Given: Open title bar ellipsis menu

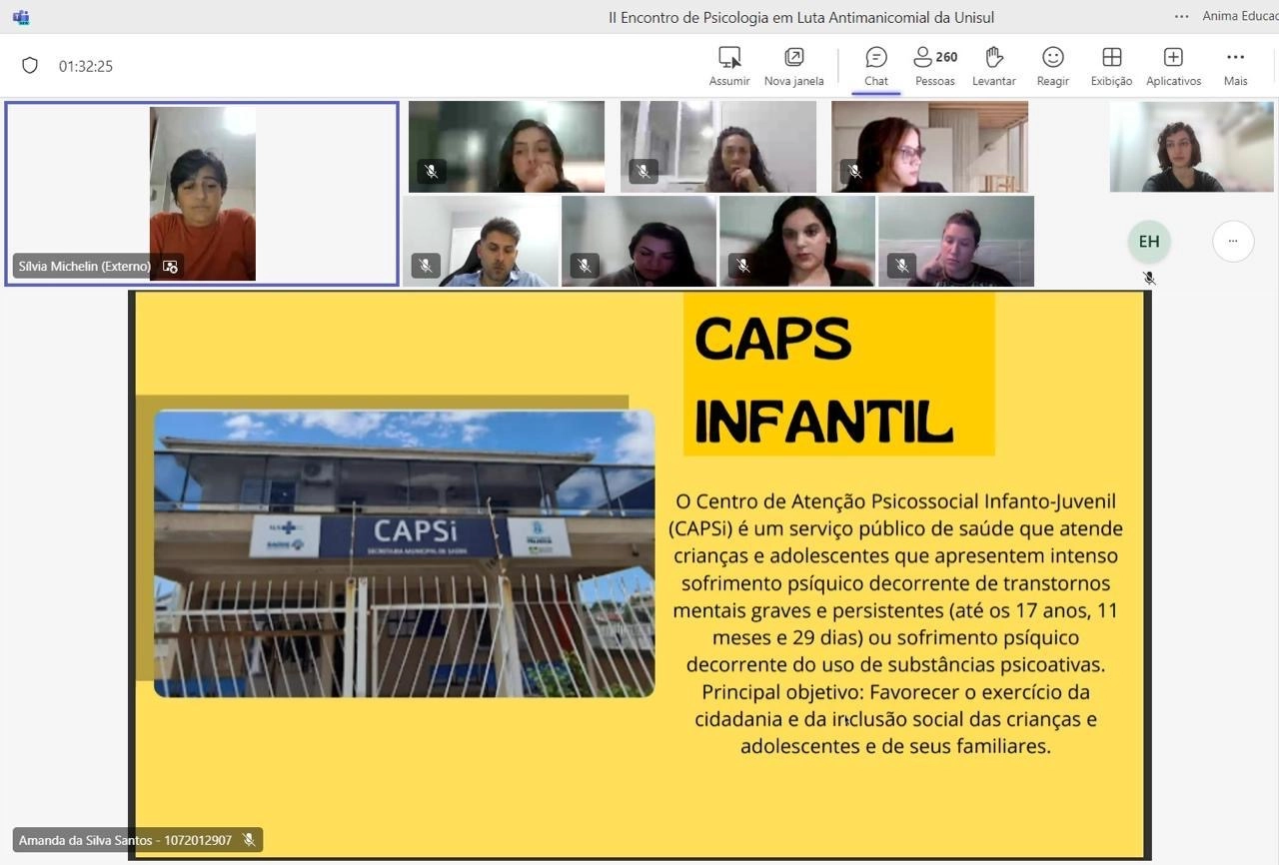Looking at the screenshot, I should [x=1182, y=17].
